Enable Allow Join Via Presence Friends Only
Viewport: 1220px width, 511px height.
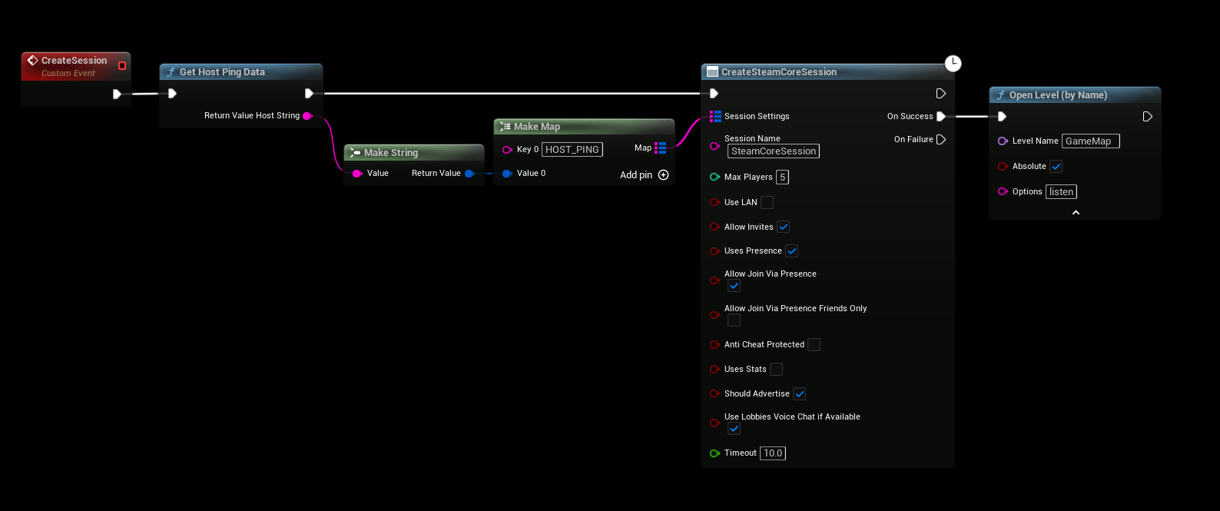[x=734, y=320]
